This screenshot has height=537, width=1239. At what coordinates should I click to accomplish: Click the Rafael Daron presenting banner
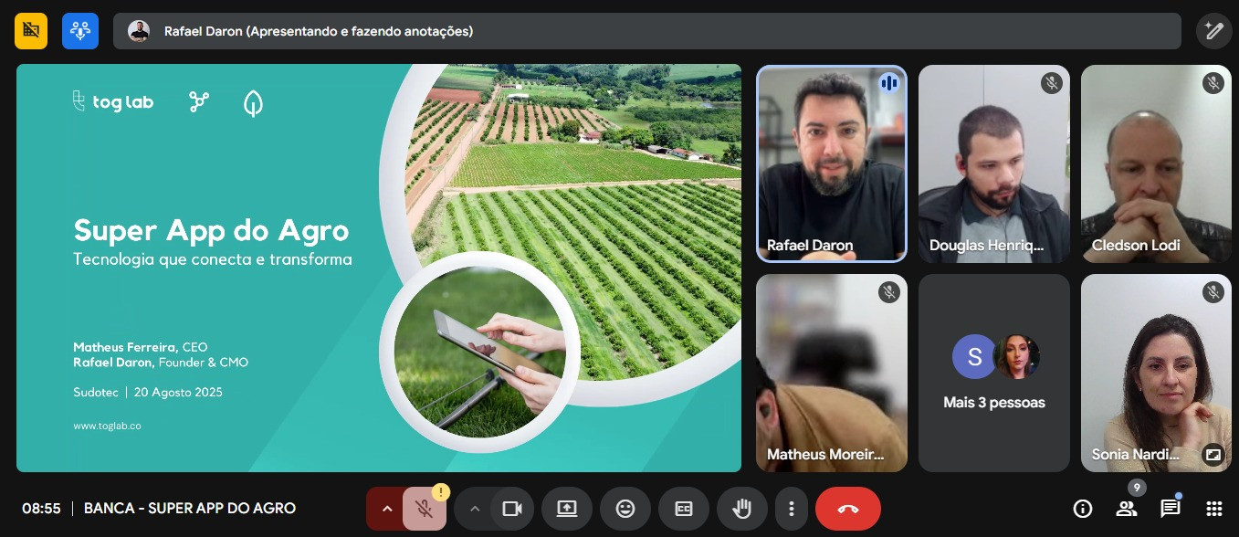pos(646,31)
